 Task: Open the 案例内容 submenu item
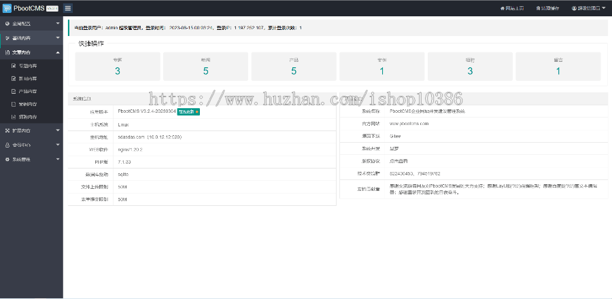pyautogui.click(x=31, y=104)
